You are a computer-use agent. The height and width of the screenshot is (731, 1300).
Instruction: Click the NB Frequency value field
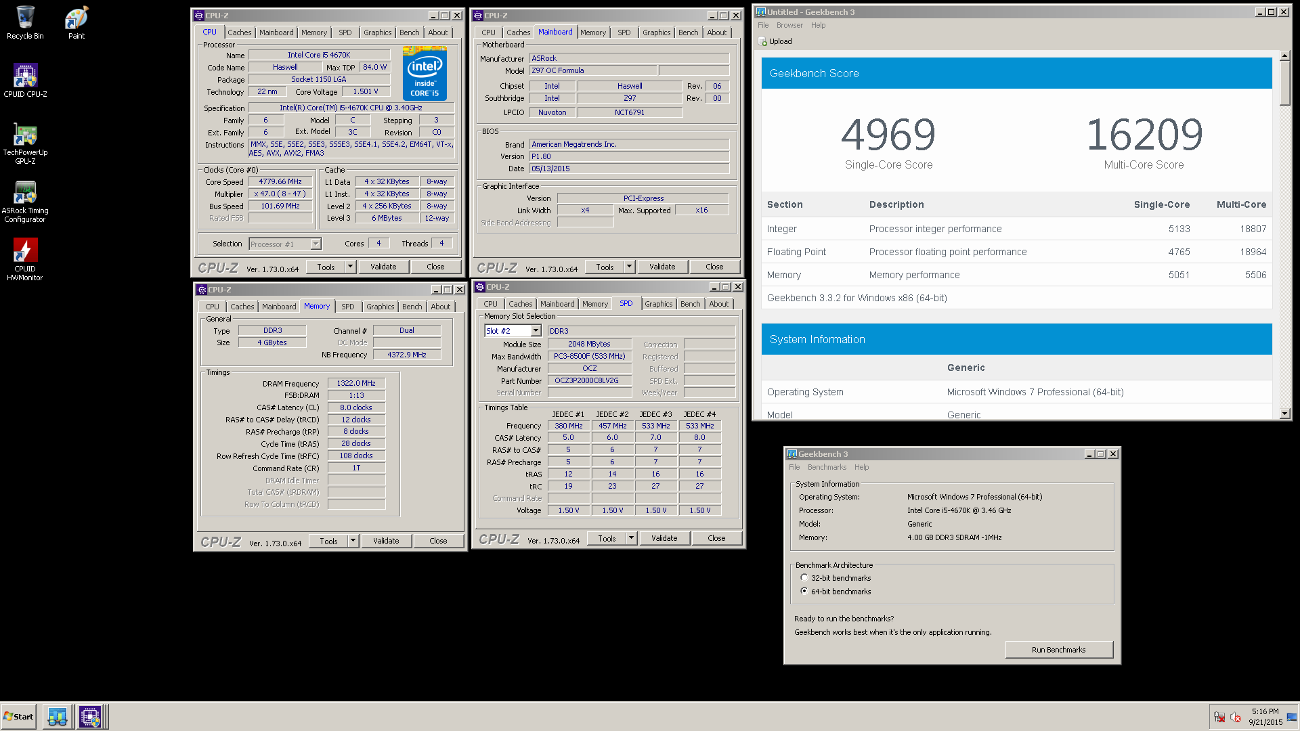pos(406,355)
